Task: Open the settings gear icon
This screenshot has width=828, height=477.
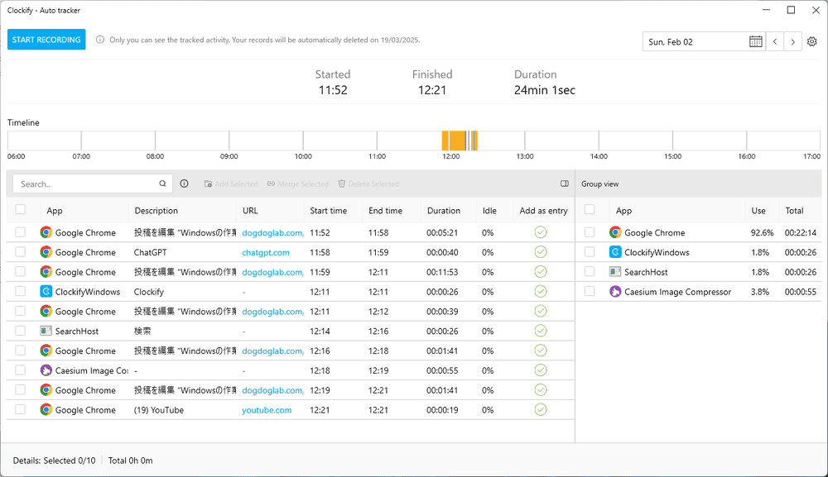Action: (x=812, y=41)
